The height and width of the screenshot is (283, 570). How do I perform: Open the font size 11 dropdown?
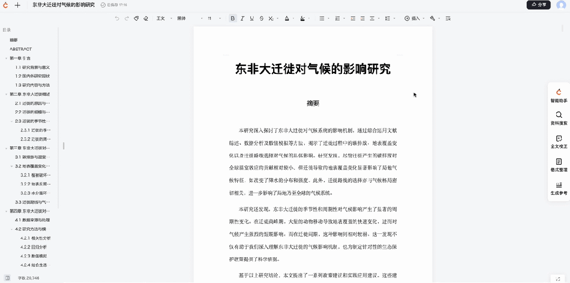(x=214, y=18)
